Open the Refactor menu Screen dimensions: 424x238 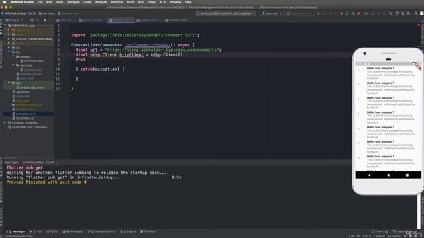click(117, 2)
